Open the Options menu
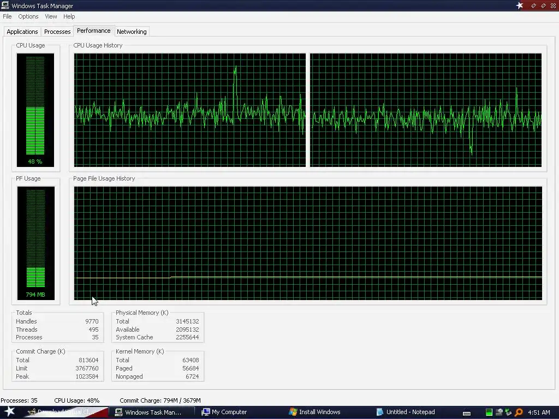This screenshot has height=419, width=559. pos(28,16)
